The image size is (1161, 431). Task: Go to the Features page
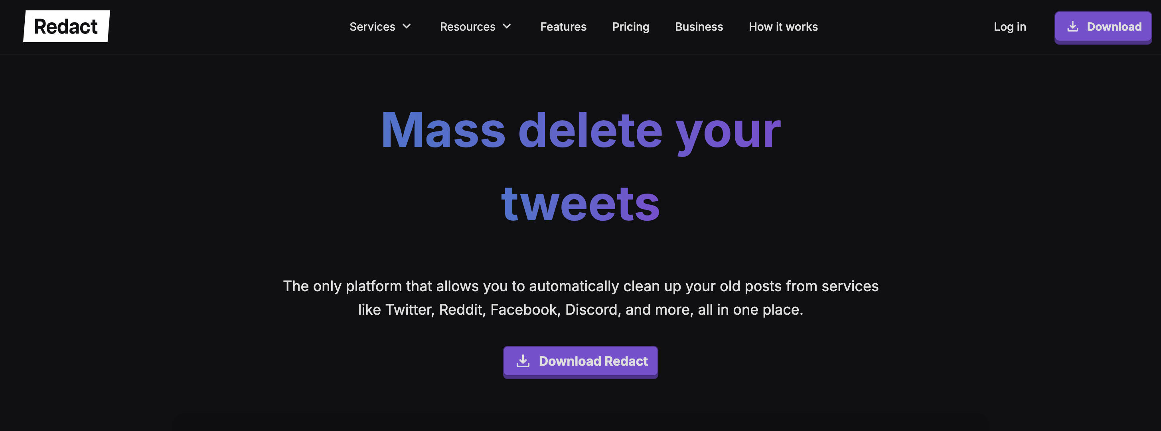pyautogui.click(x=563, y=27)
